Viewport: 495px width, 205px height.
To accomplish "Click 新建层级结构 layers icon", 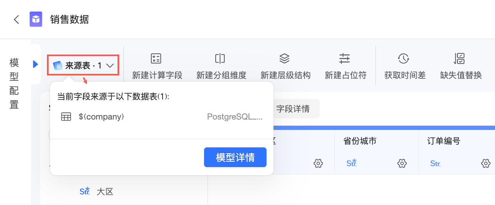I will pyautogui.click(x=284, y=58).
